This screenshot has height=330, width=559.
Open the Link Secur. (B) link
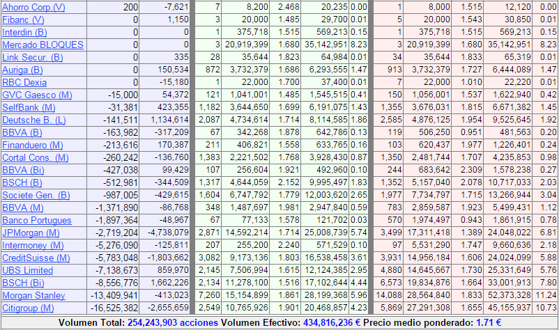coord(33,57)
